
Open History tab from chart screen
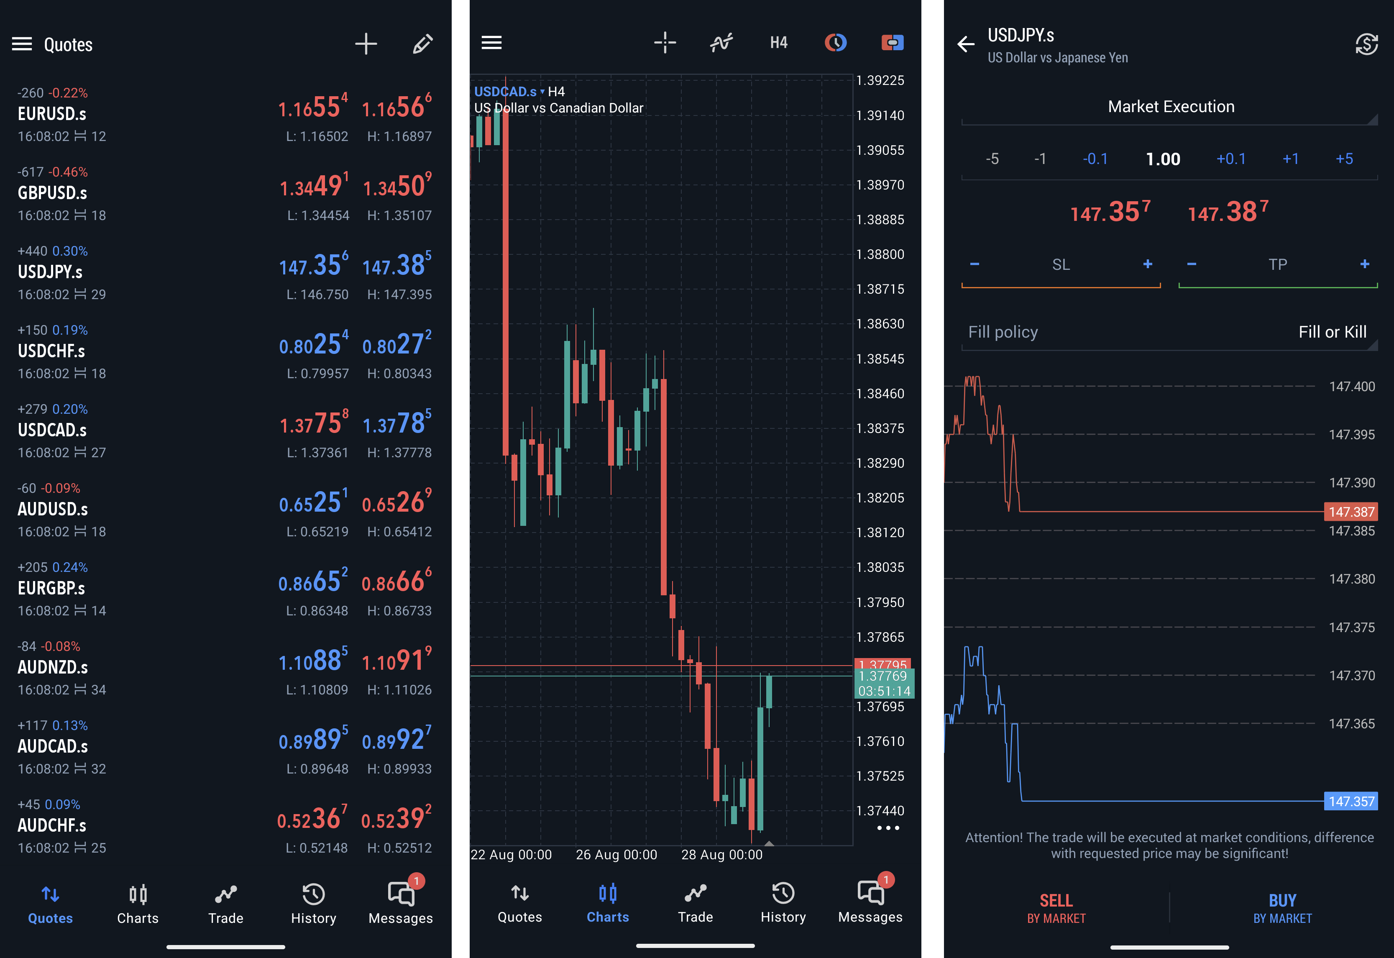click(783, 903)
